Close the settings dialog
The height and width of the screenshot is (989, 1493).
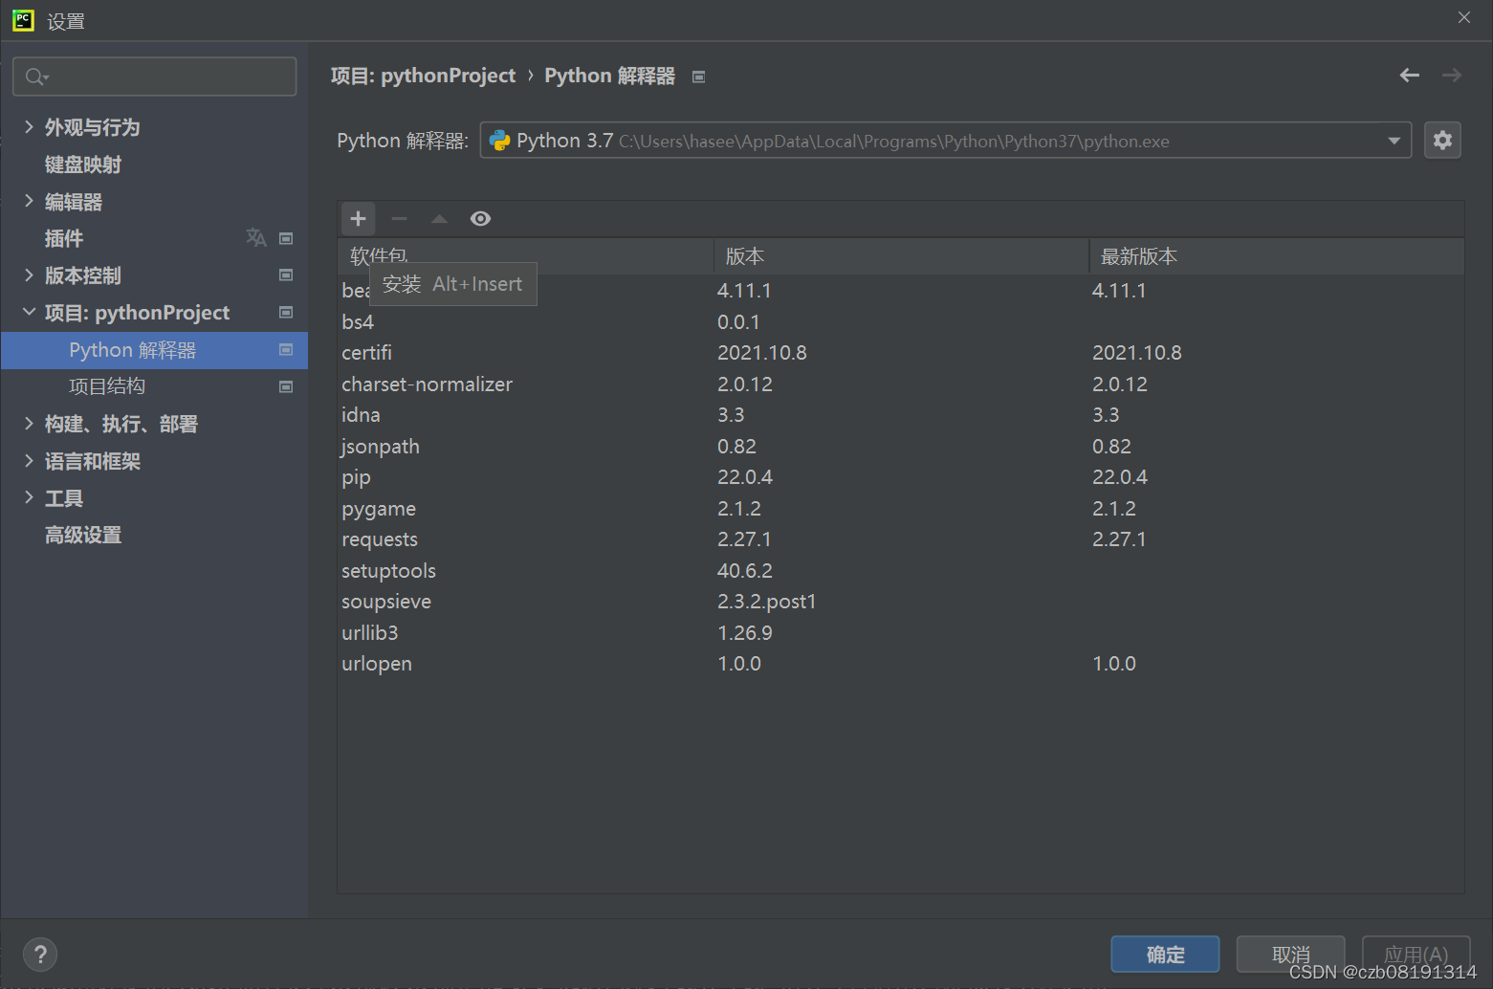point(1464,18)
